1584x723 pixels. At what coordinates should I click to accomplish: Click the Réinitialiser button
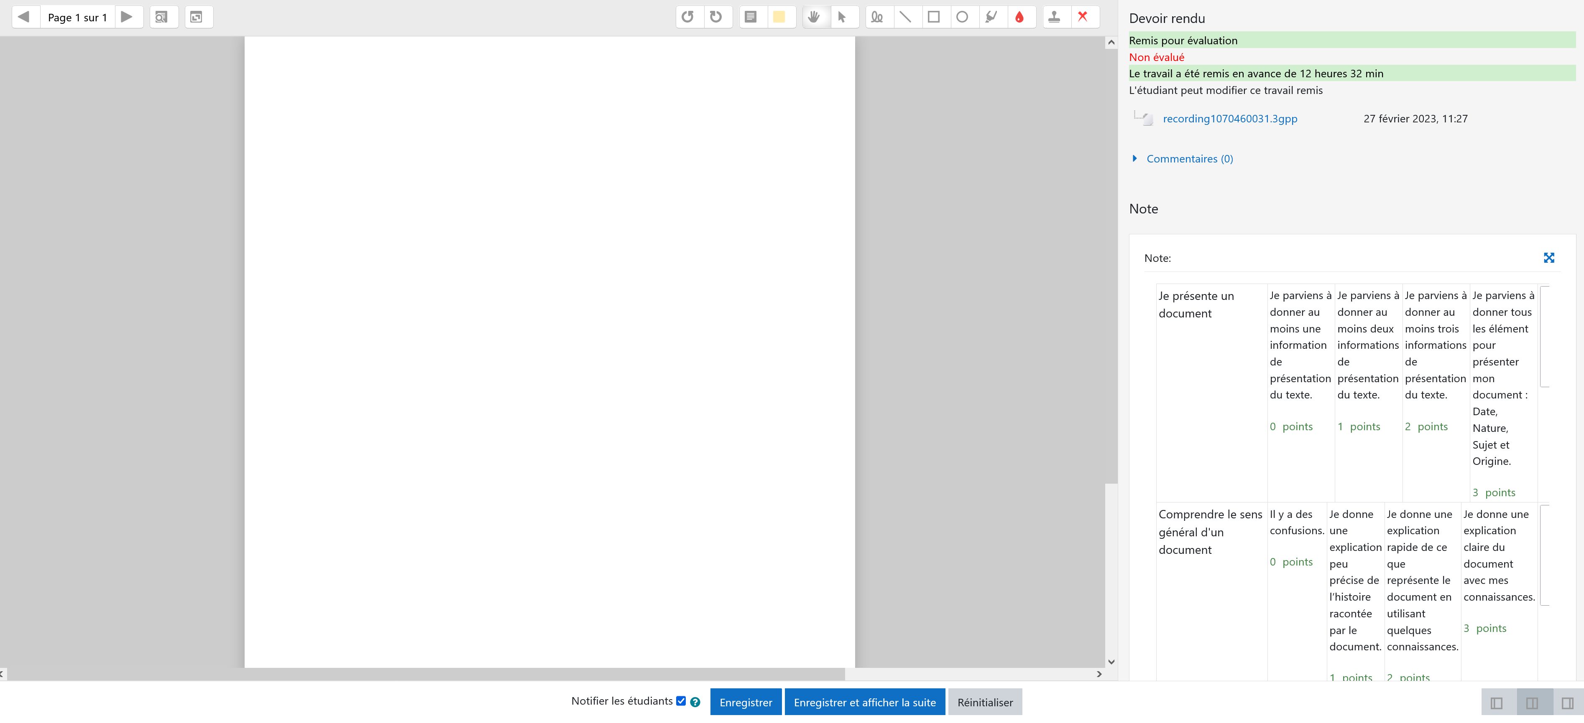click(x=985, y=702)
